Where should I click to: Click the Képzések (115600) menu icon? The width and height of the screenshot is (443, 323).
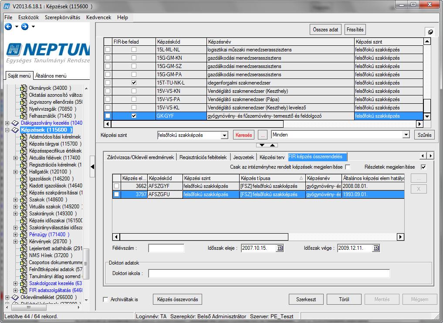pyautogui.click(x=15, y=130)
